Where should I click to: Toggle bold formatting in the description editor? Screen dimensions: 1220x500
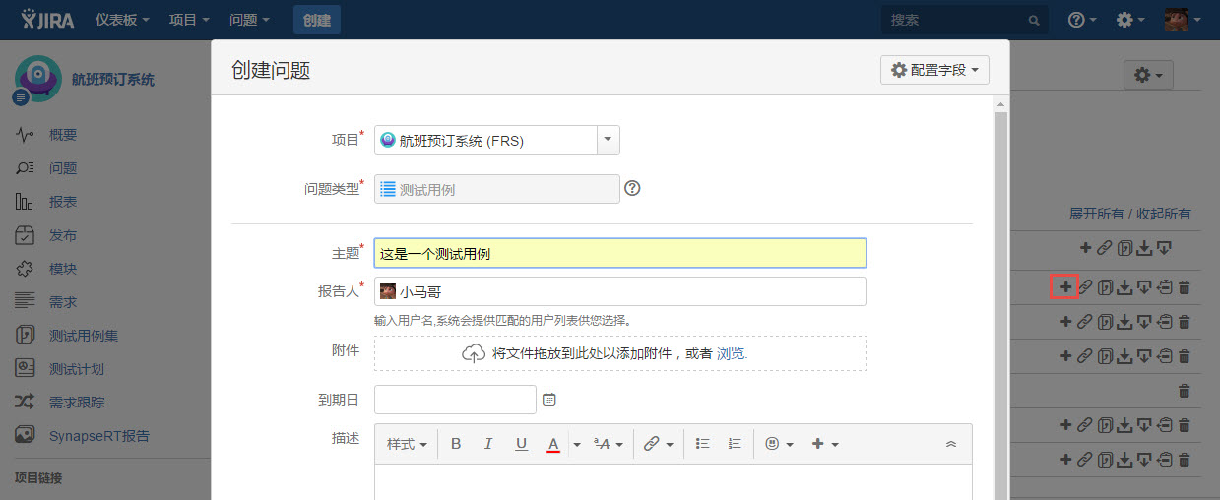point(456,444)
